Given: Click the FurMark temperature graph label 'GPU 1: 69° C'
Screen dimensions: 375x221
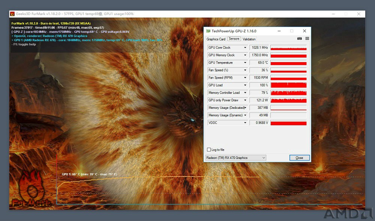Looking at the screenshot, I should coord(90,174).
